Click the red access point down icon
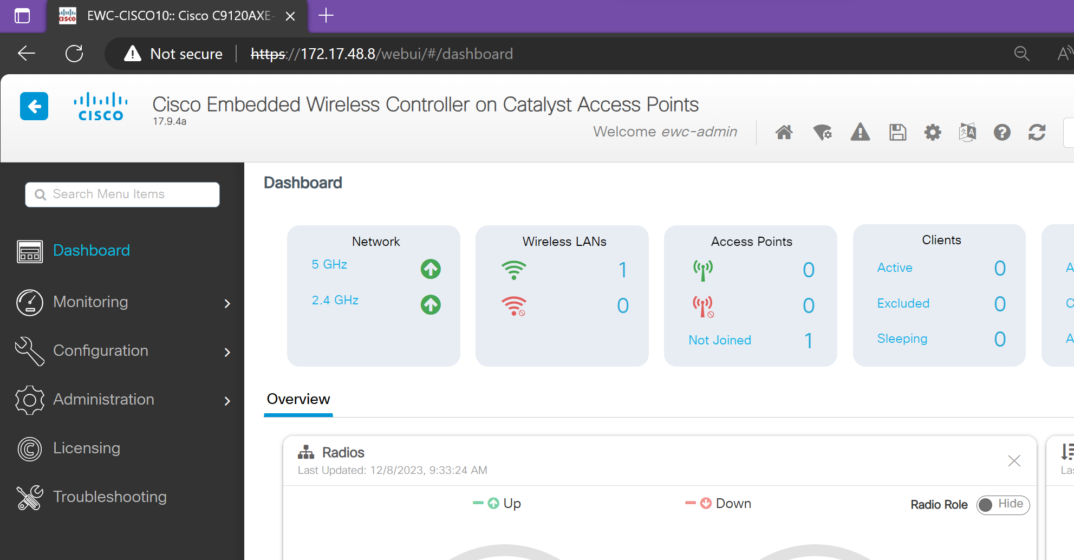 tap(703, 307)
